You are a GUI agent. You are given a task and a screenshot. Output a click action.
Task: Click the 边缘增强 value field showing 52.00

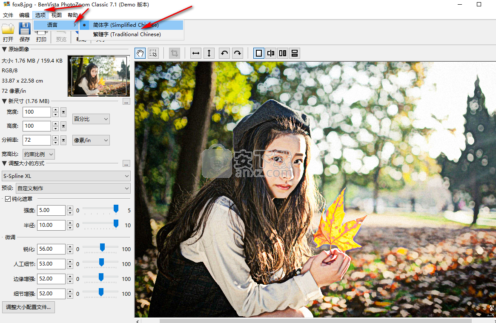pos(51,279)
